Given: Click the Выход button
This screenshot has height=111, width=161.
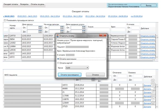Looking at the screenshot, I should point(149,5).
